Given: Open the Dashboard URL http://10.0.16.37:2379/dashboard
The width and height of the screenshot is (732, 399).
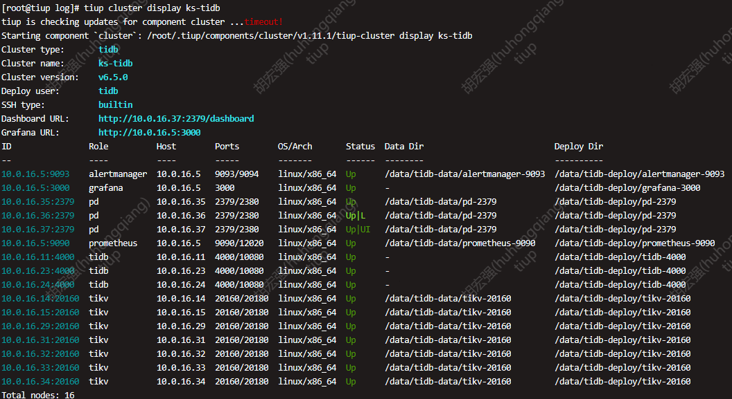Looking at the screenshot, I should pyautogui.click(x=176, y=119).
